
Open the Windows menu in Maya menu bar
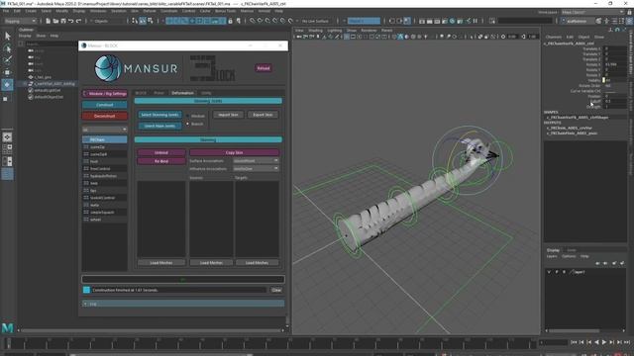[98, 11]
